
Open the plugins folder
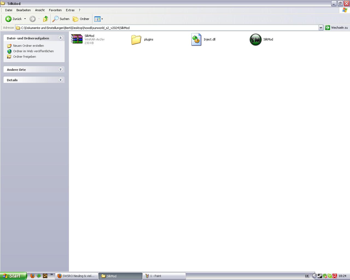click(x=136, y=39)
